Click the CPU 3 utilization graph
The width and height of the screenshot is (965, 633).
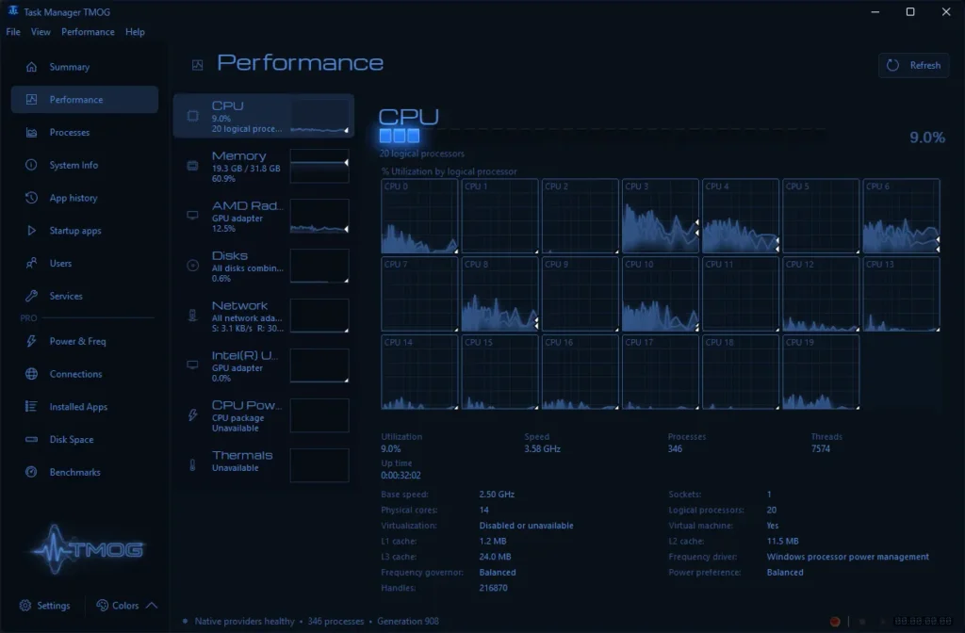click(x=660, y=216)
